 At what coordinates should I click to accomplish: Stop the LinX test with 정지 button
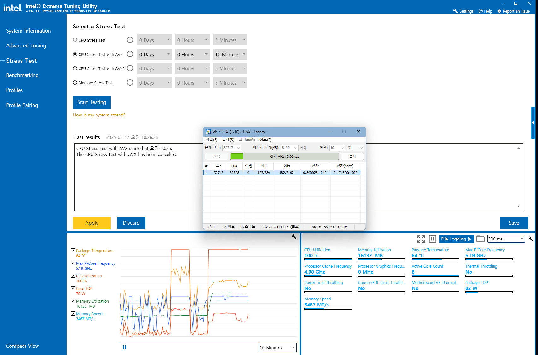352,156
